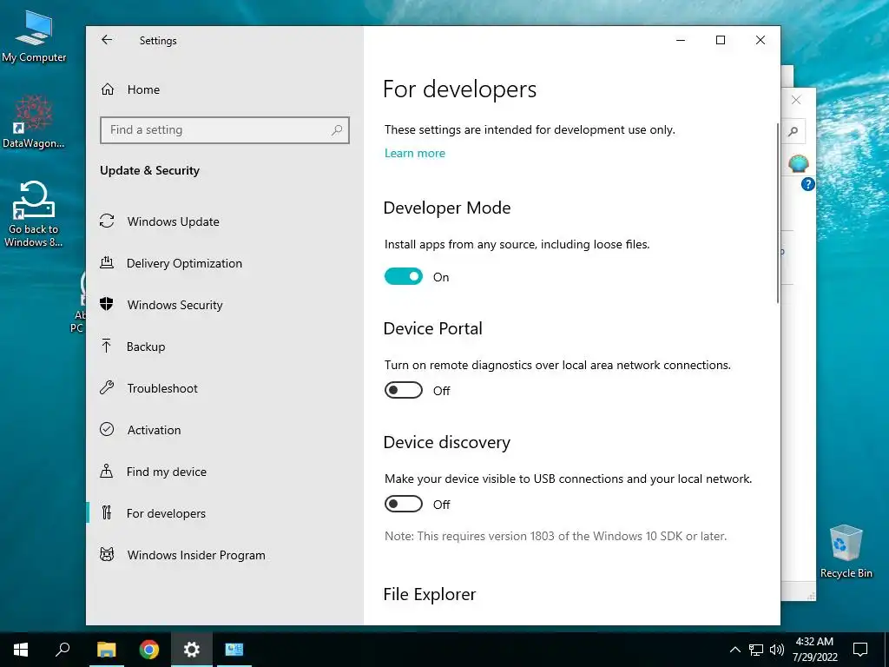This screenshot has width=889, height=667.
Task: Click the search magnifier in Find a setting
Action: coord(337,130)
